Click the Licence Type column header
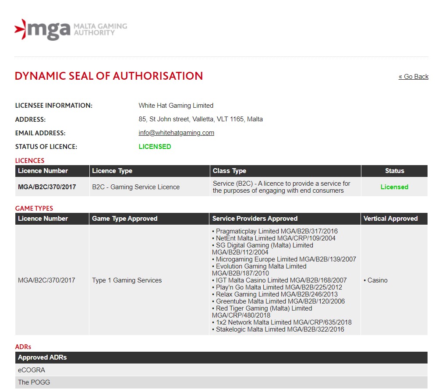 point(149,171)
